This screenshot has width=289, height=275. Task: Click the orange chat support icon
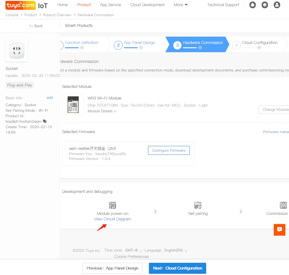pos(279,230)
